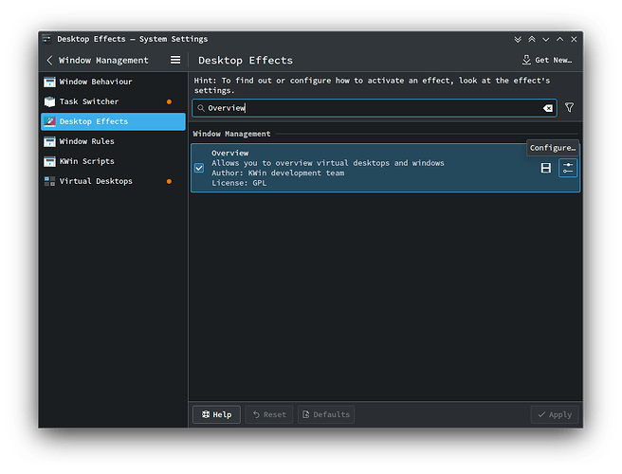Image resolution: width=622 pixels, height=474 pixels.
Task: Play the Overview effect video preview
Action: tap(546, 168)
